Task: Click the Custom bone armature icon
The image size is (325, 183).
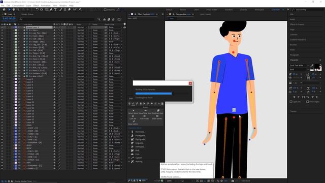Action: point(132,158)
